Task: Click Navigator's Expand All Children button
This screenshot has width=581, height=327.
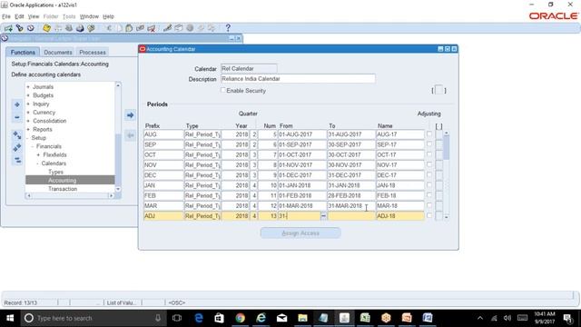Action: tap(17, 135)
